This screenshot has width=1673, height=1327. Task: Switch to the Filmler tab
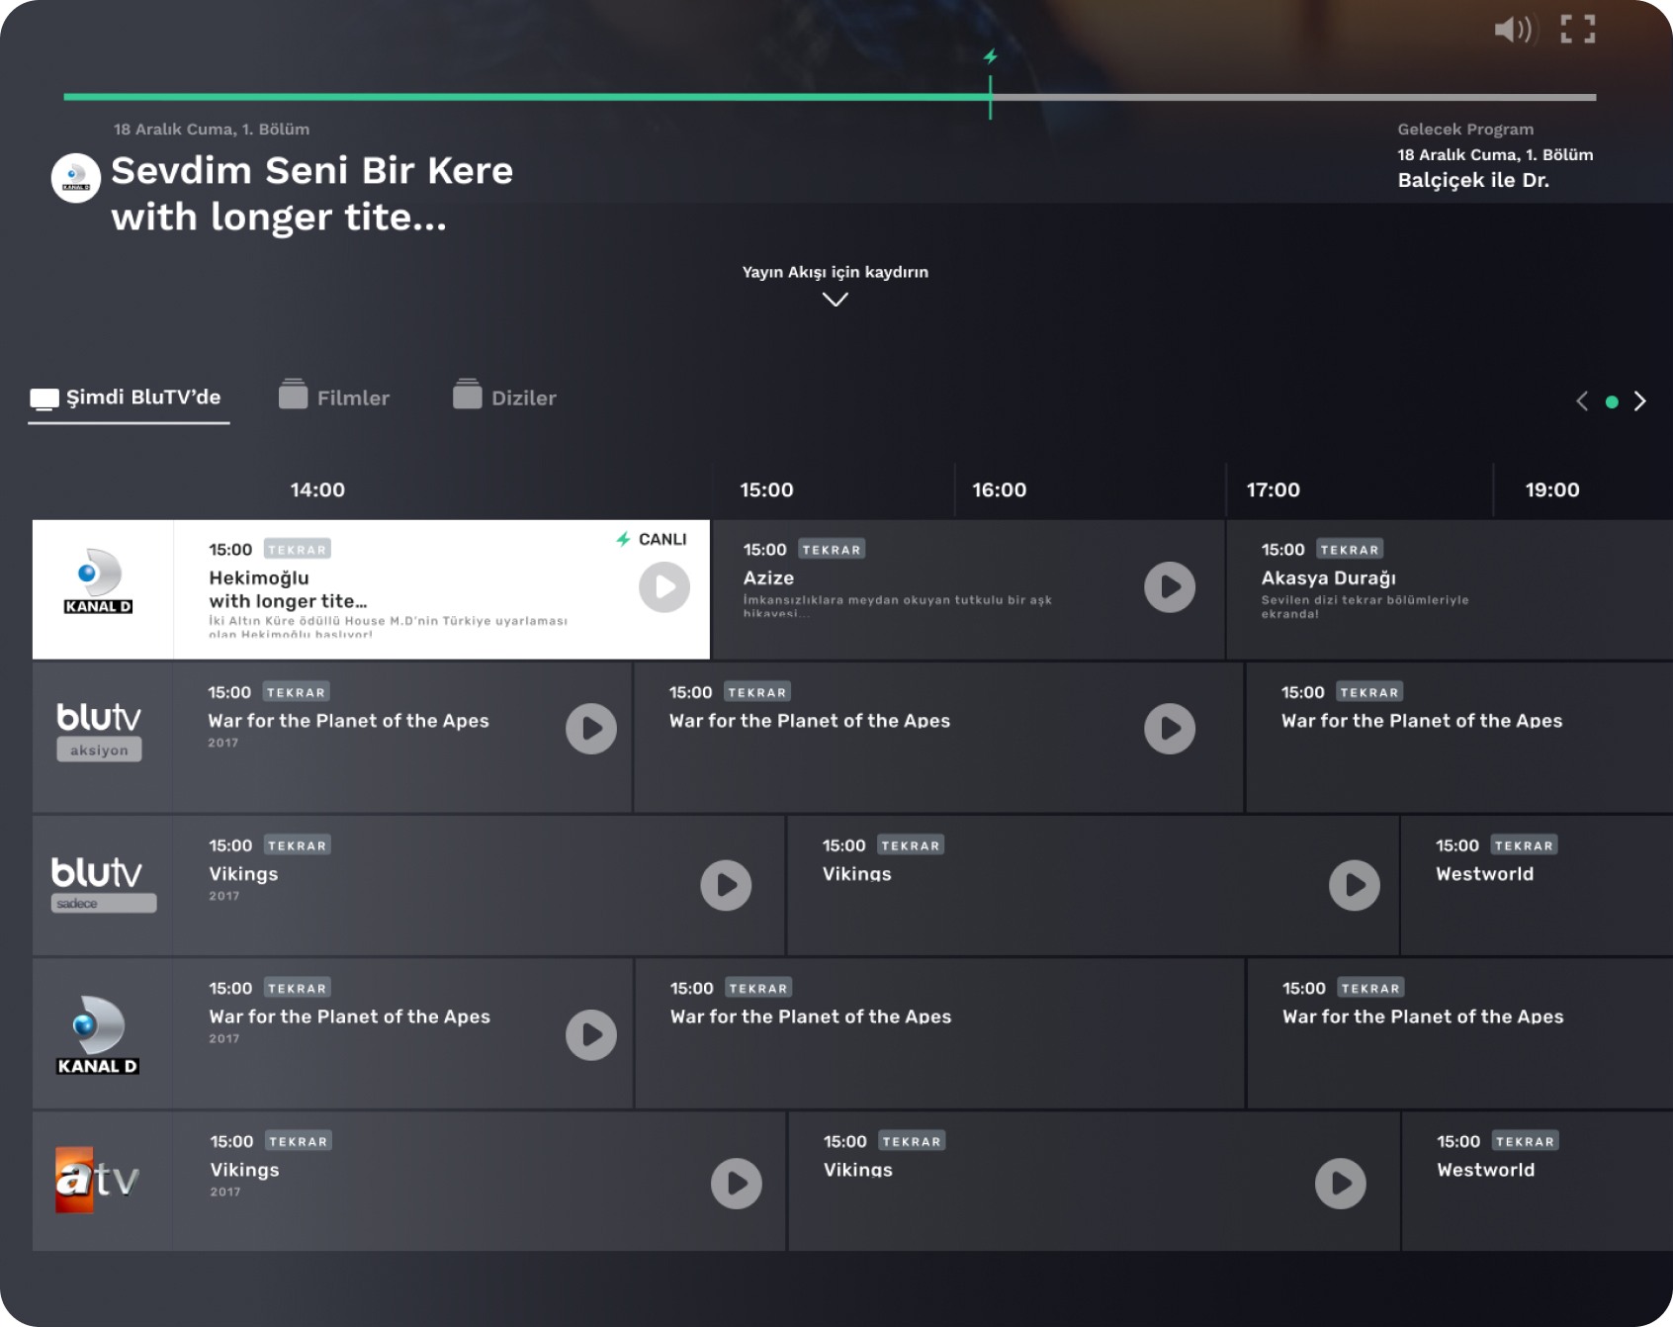tap(334, 398)
